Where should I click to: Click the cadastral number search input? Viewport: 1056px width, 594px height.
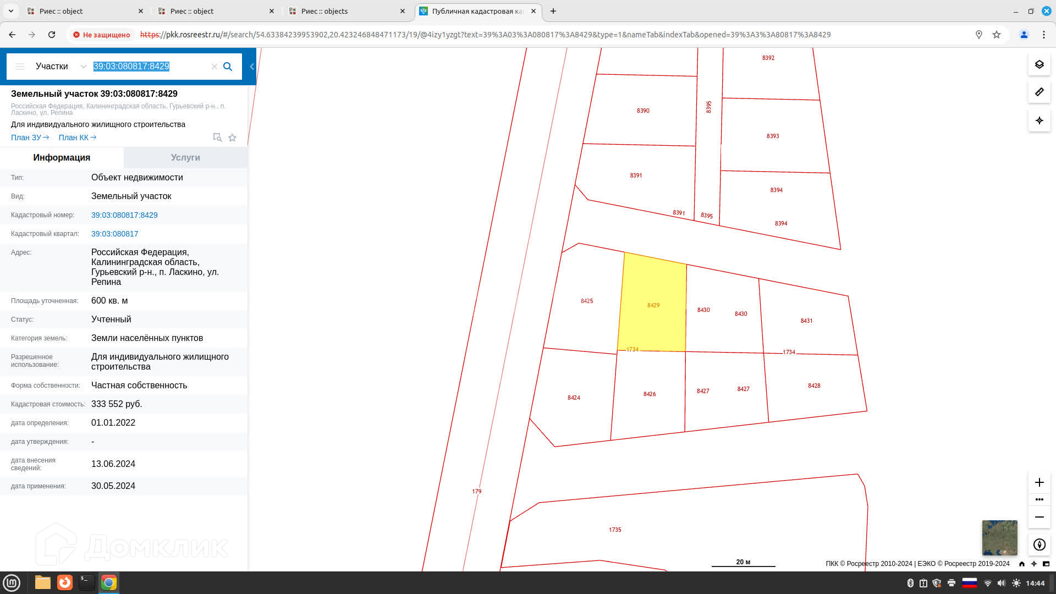click(x=148, y=67)
